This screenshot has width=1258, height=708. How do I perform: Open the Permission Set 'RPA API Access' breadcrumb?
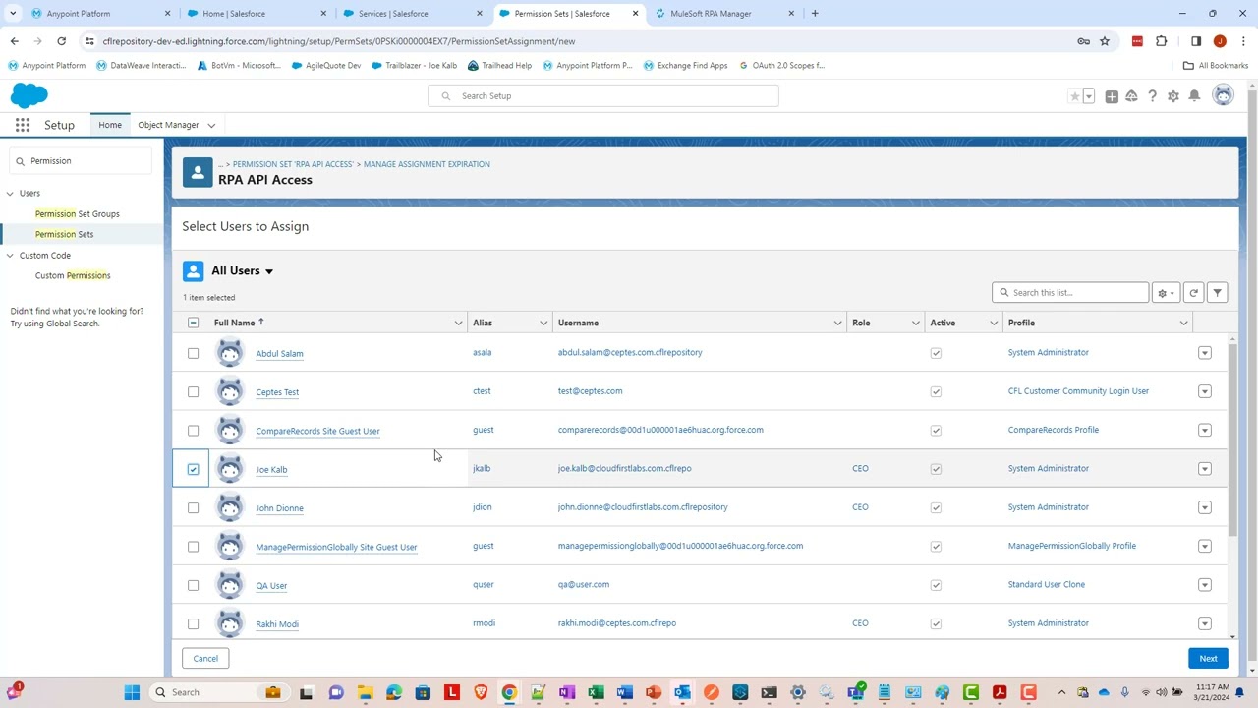[x=293, y=164]
